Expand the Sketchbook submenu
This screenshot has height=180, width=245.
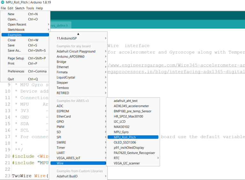[16, 30]
